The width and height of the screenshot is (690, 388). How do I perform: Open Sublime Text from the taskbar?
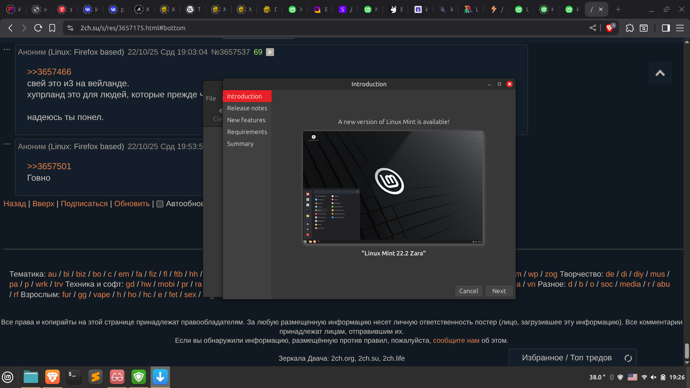click(x=96, y=377)
